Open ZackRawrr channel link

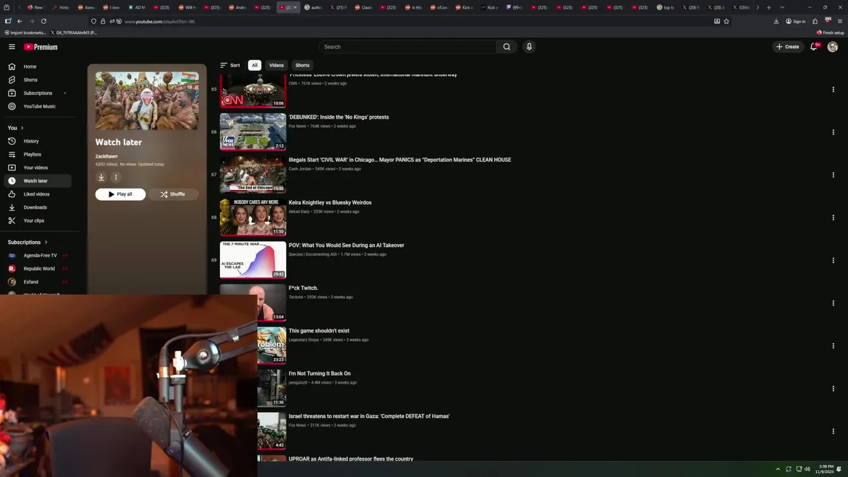(107, 156)
